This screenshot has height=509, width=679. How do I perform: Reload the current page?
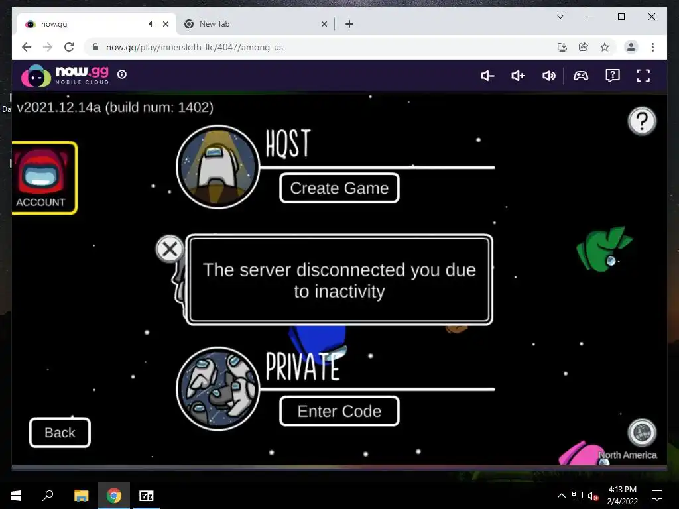(69, 47)
